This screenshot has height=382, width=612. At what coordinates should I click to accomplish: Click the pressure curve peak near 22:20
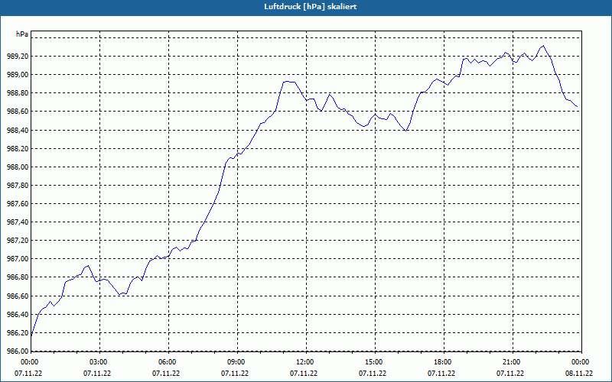pyautogui.click(x=543, y=46)
